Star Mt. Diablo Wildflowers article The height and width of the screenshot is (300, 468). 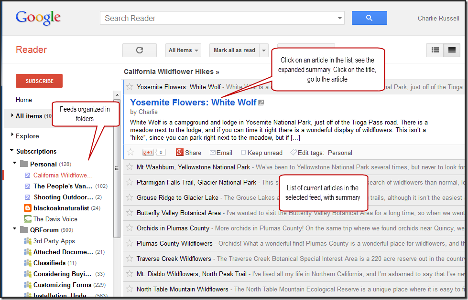(x=130, y=273)
